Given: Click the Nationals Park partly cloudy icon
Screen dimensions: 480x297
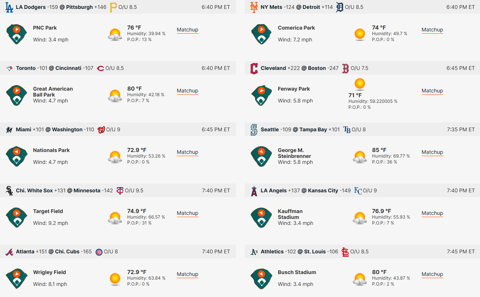Looking at the screenshot, I should coord(115,157).
